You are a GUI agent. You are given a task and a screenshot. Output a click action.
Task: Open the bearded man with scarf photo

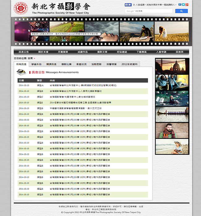point(172,131)
